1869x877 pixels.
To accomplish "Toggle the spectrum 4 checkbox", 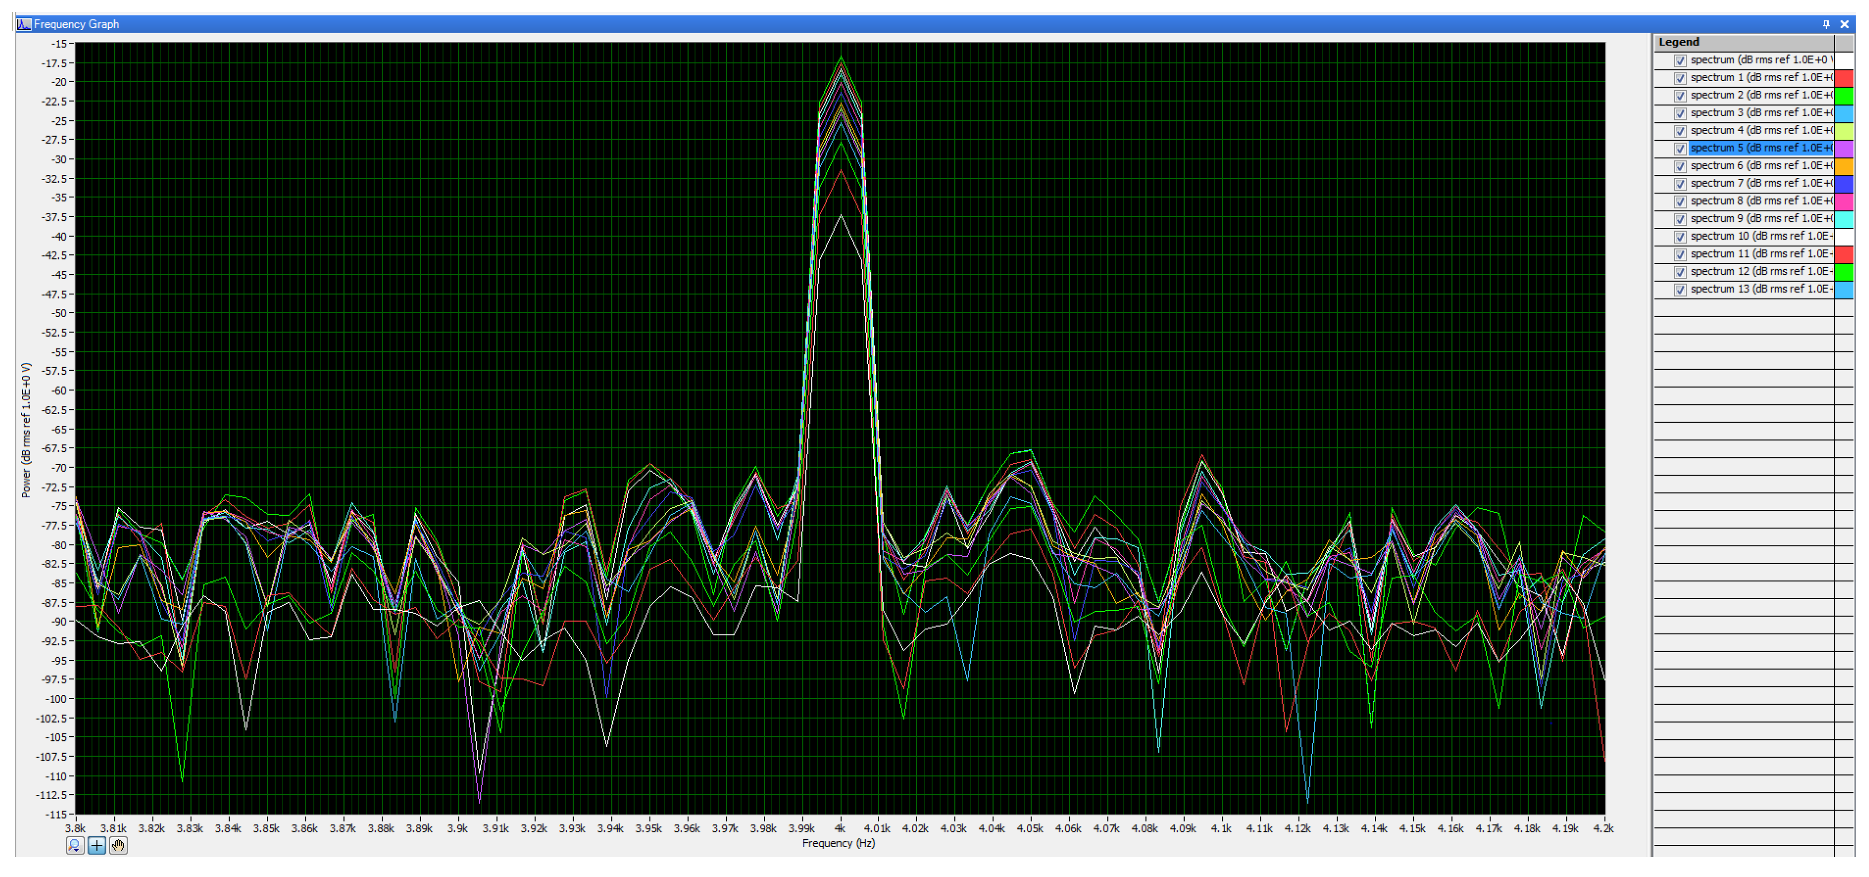I will pyautogui.click(x=1680, y=131).
